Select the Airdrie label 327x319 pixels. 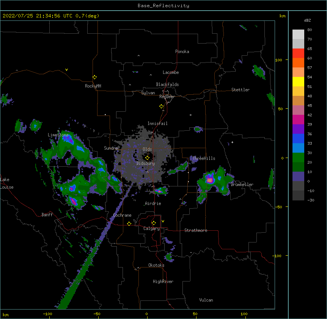point(153,203)
